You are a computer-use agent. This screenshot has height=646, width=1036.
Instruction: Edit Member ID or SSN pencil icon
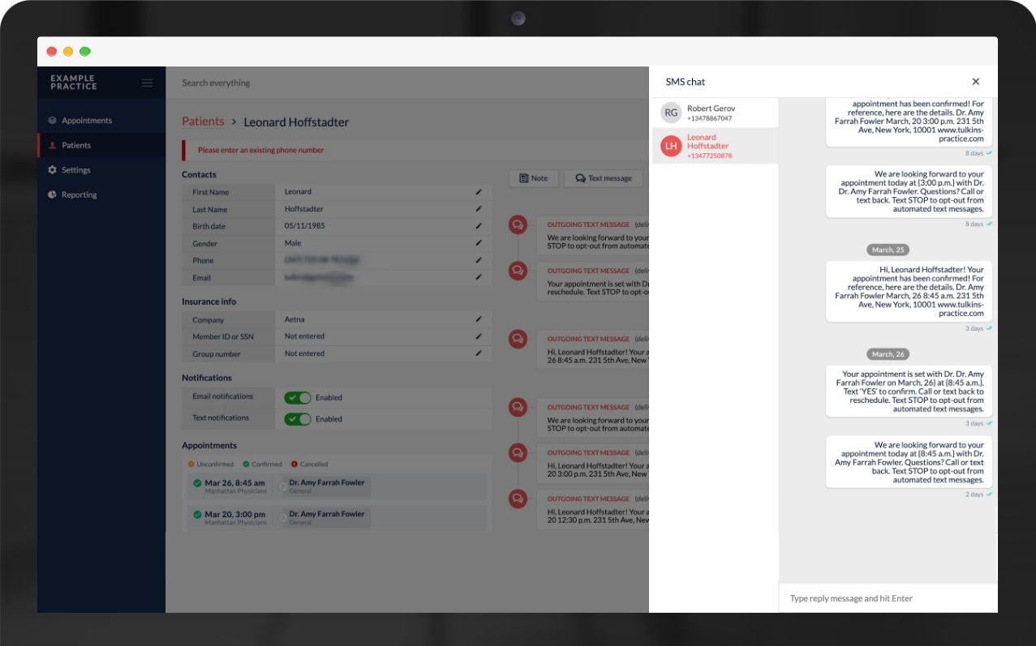click(479, 336)
